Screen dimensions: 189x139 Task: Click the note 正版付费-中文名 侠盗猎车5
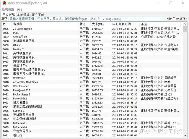[x=159, y=45]
